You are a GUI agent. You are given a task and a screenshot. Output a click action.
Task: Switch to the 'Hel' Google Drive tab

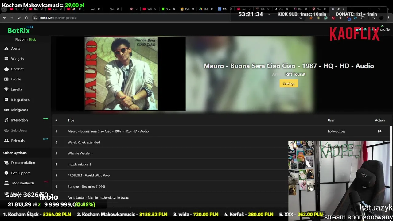(x=204, y=9)
